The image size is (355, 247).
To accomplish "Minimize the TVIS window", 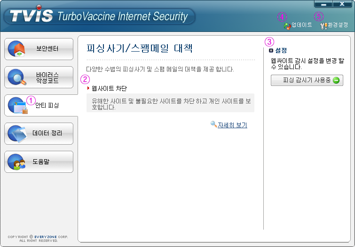I will click(324, 4).
